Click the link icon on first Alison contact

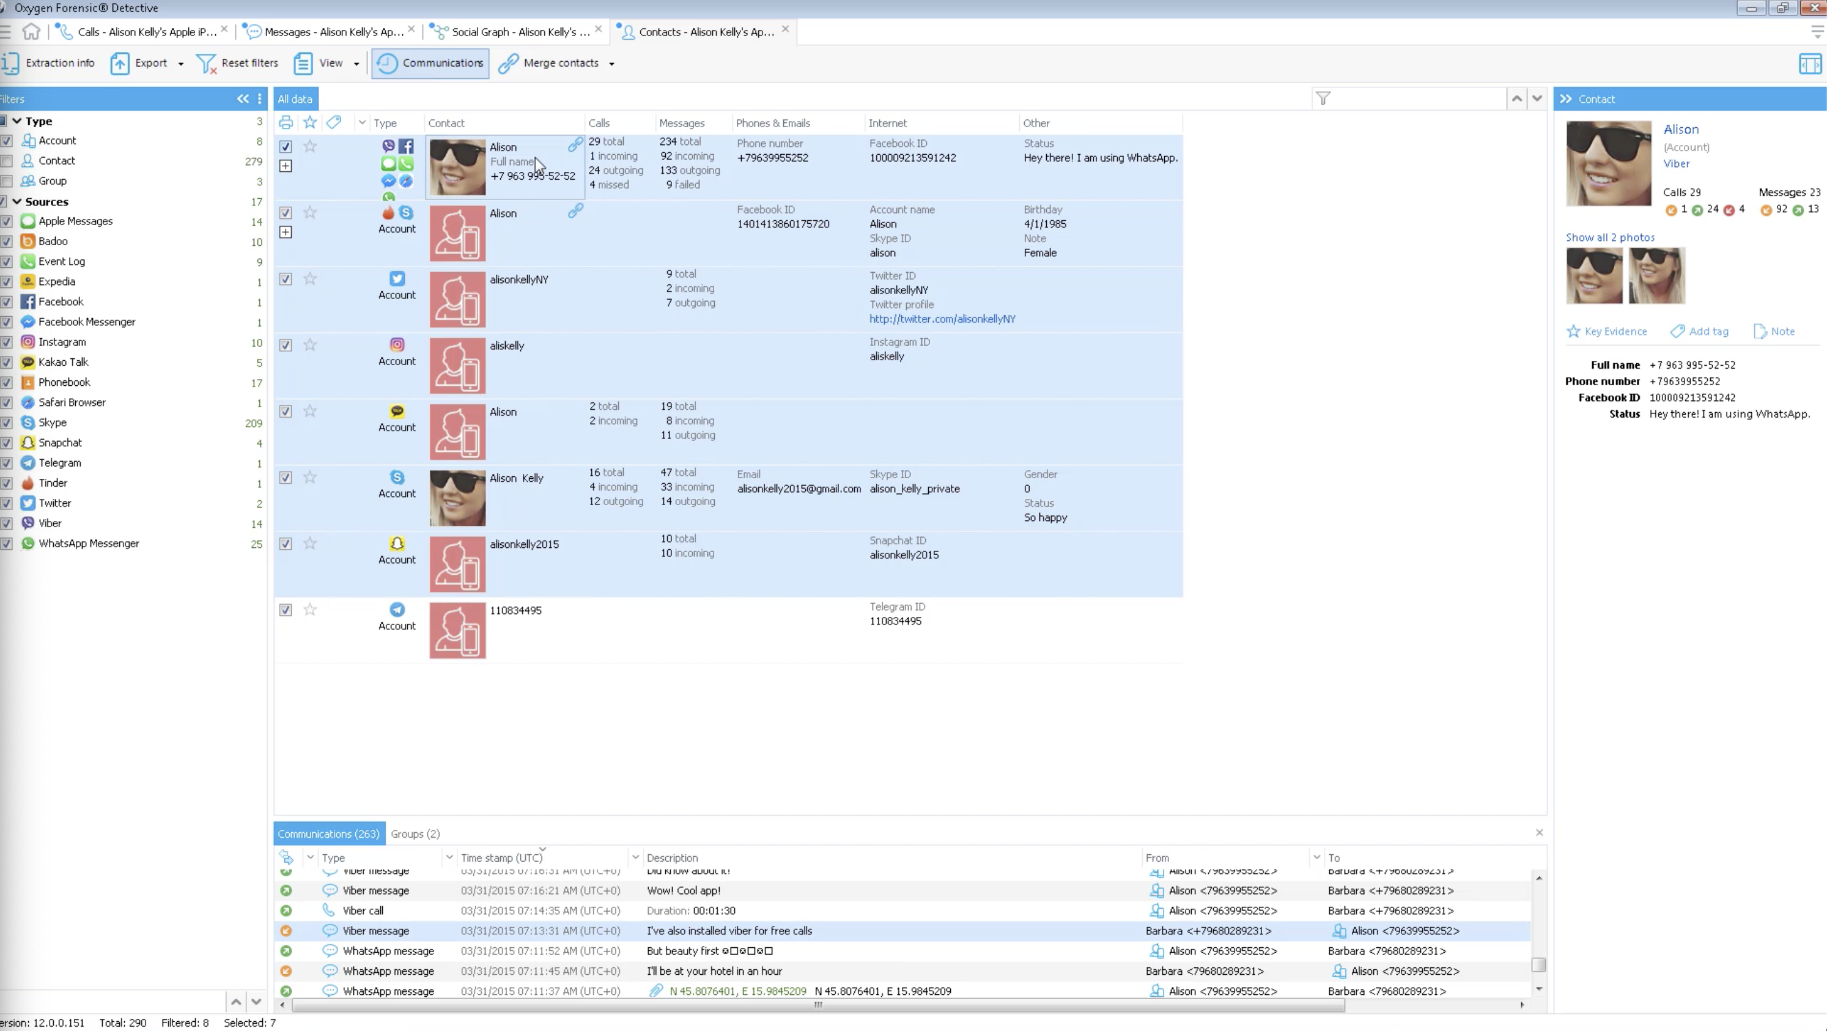(x=575, y=146)
